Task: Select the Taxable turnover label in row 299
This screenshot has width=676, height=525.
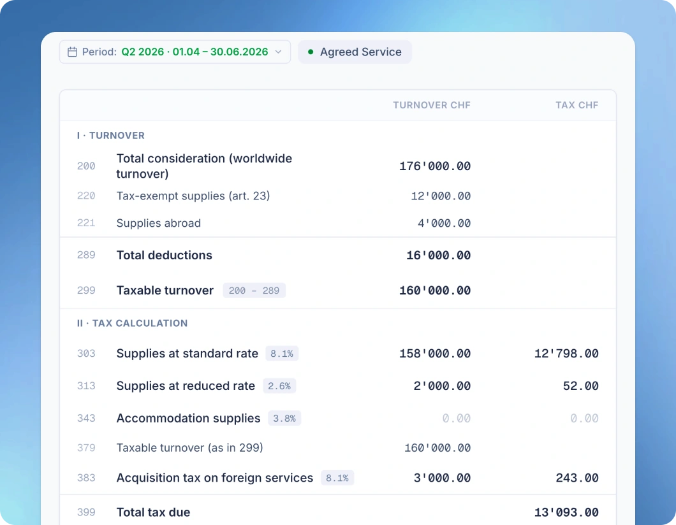Action: tap(165, 291)
